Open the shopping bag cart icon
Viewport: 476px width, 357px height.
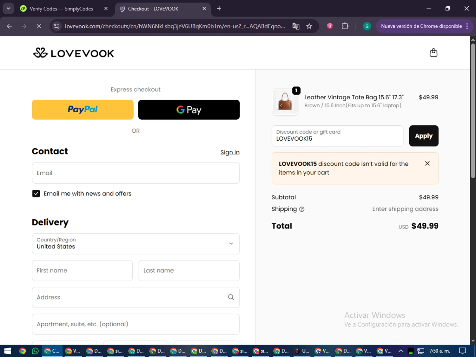(433, 53)
